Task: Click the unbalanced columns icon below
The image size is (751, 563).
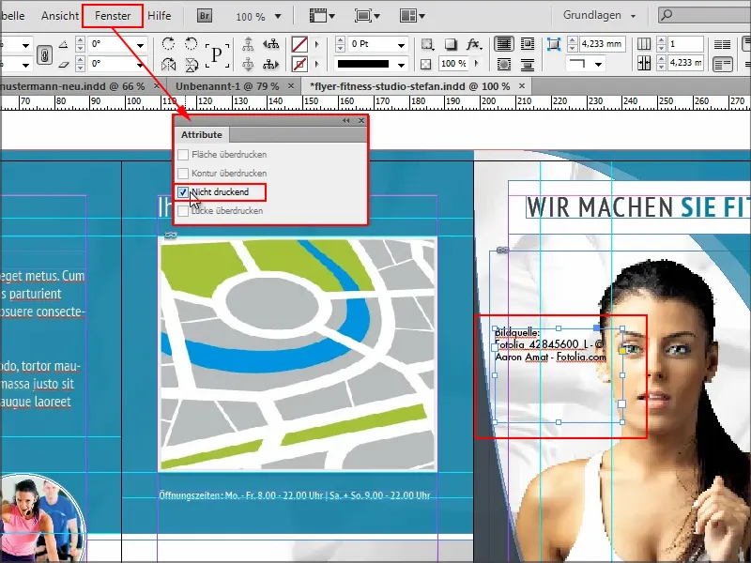Action: (722, 64)
